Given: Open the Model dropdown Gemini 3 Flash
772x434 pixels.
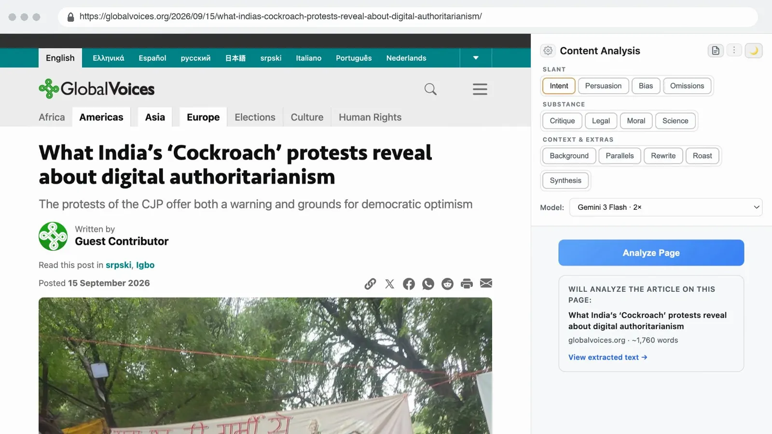Looking at the screenshot, I should pyautogui.click(x=666, y=207).
